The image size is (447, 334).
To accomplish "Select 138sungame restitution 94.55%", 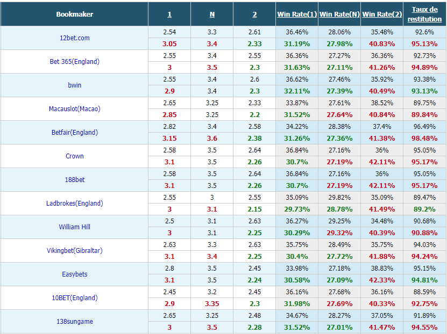I will tap(424, 327).
